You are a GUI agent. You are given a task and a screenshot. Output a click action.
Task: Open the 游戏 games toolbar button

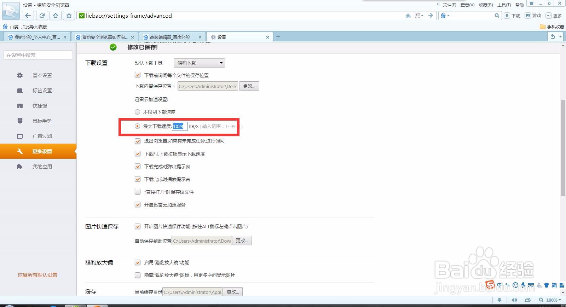[533, 16]
